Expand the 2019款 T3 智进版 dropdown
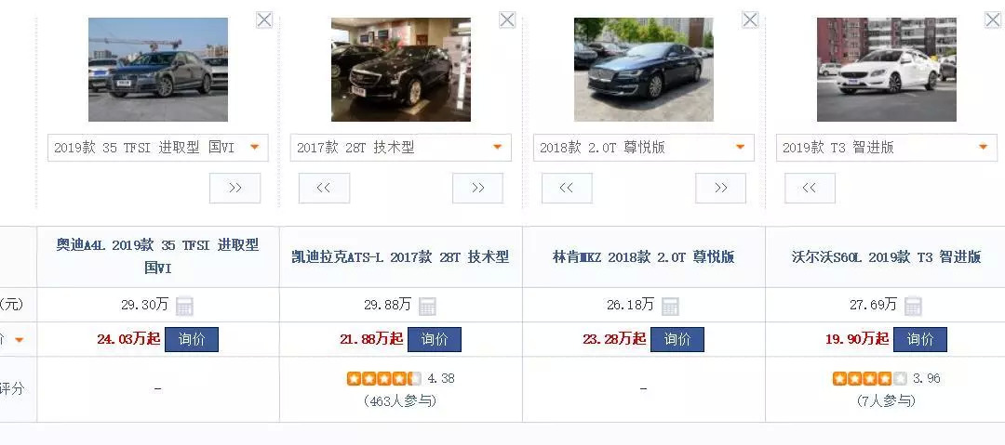The image size is (1005, 445). point(887,148)
